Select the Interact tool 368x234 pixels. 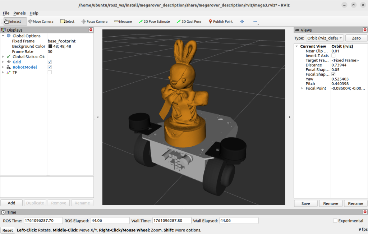coord(15,22)
